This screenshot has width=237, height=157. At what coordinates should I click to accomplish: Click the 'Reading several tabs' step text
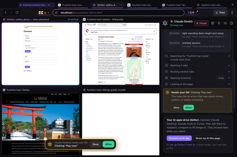tap(182, 72)
